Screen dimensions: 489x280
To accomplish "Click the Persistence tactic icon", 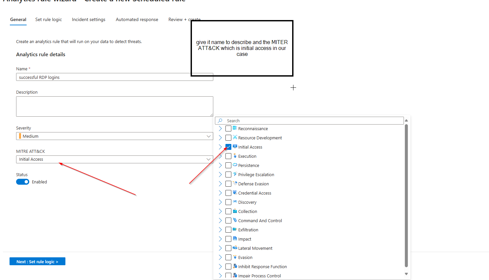I will point(235,165).
